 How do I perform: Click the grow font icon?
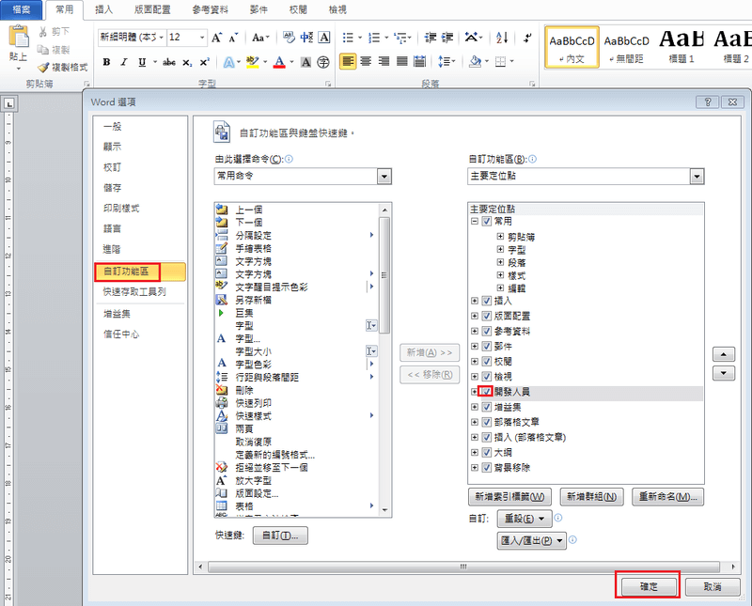click(217, 38)
